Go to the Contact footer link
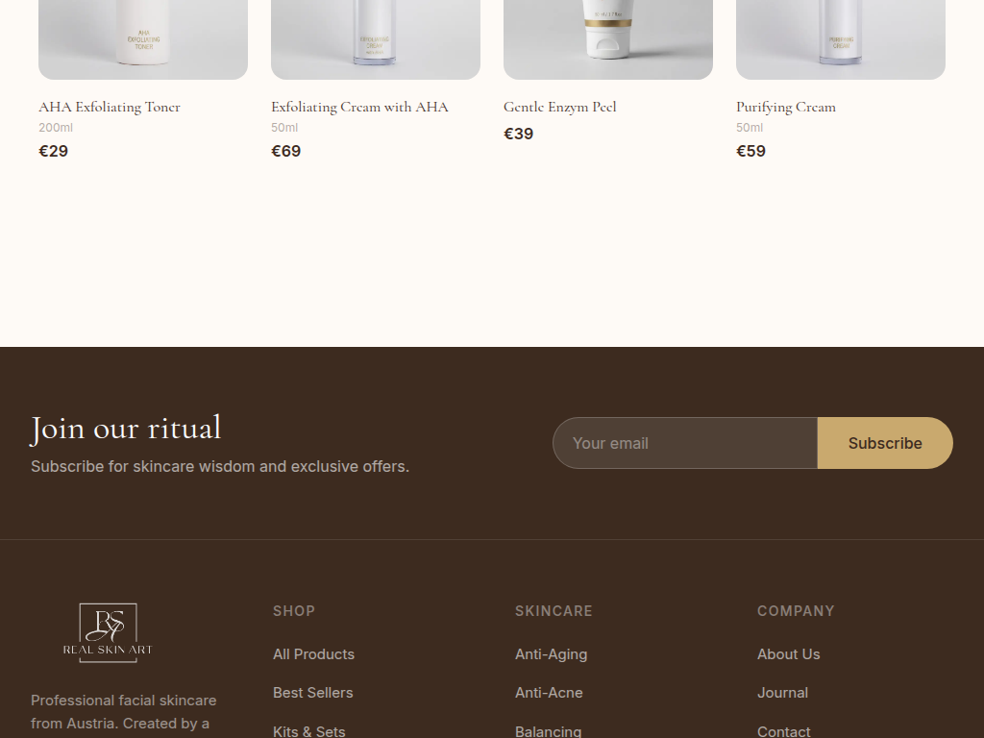Image resolution: width=984 pixels, height=738 pixels. click(x=784, y=731)
